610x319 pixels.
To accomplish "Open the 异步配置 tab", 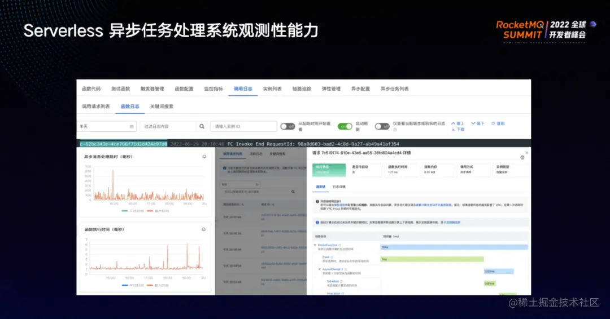I will click(360, 89).
